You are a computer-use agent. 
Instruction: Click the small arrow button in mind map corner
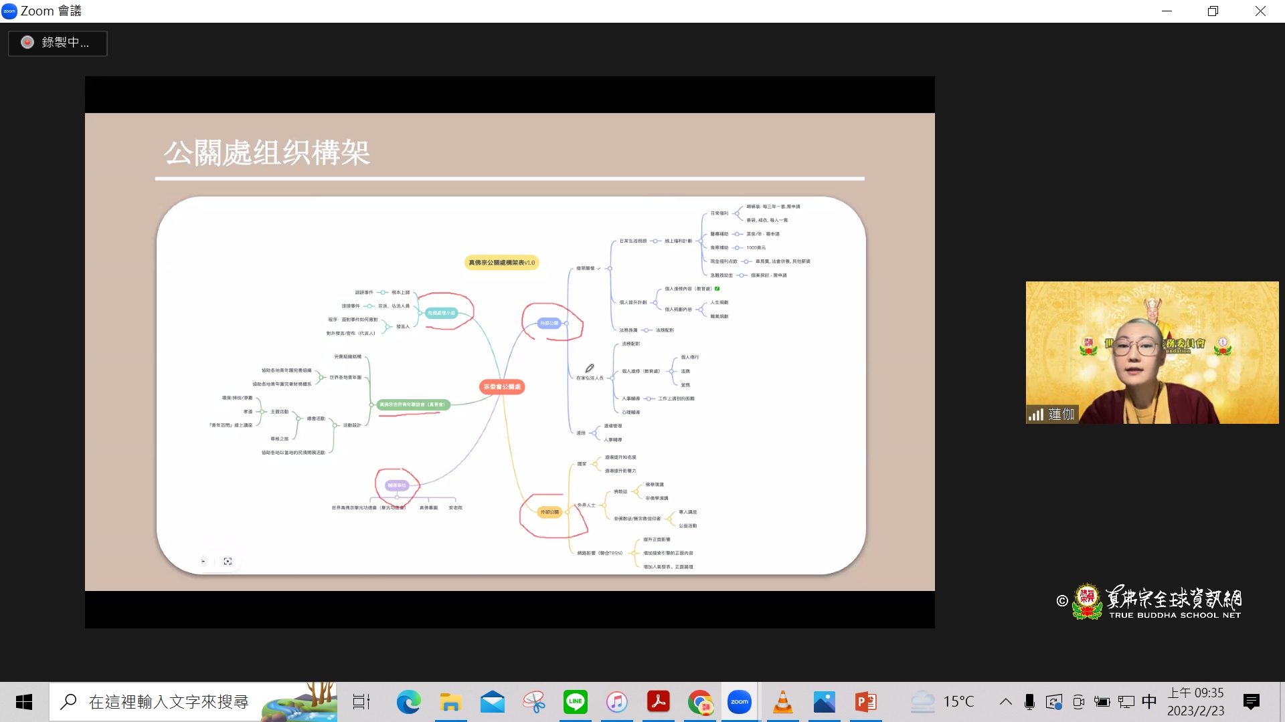point(203,562)
